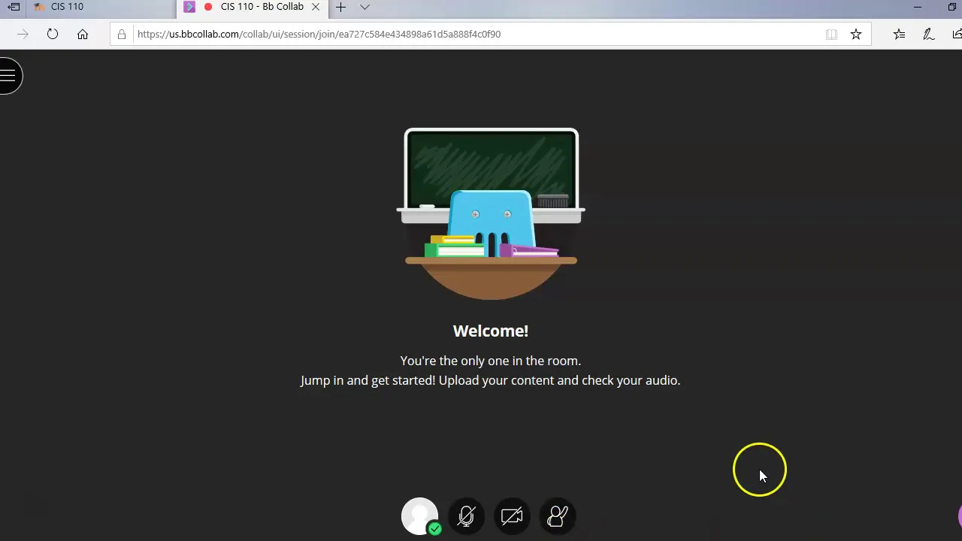Screen dimensions: 962x541
Task: Set tabs aside icon
Action: [x=14, y=7]
